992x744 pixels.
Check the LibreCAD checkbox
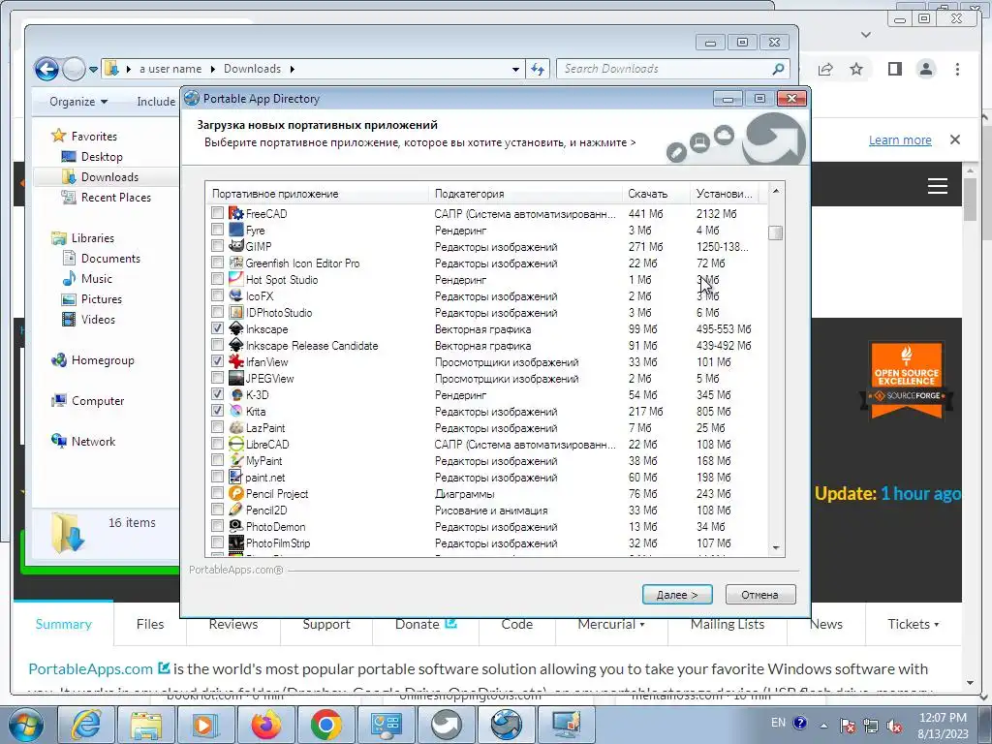click(x=217, y=444)
